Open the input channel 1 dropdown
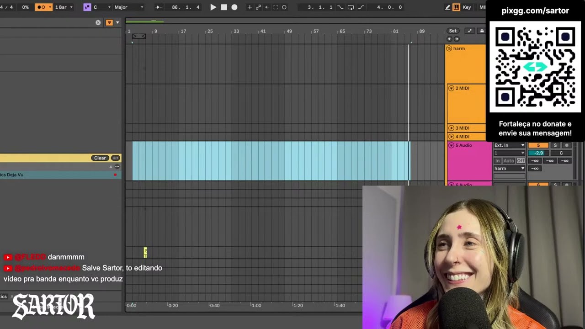Screen dimensions: 585x329 pyautogui.click(x=509, y=153)
